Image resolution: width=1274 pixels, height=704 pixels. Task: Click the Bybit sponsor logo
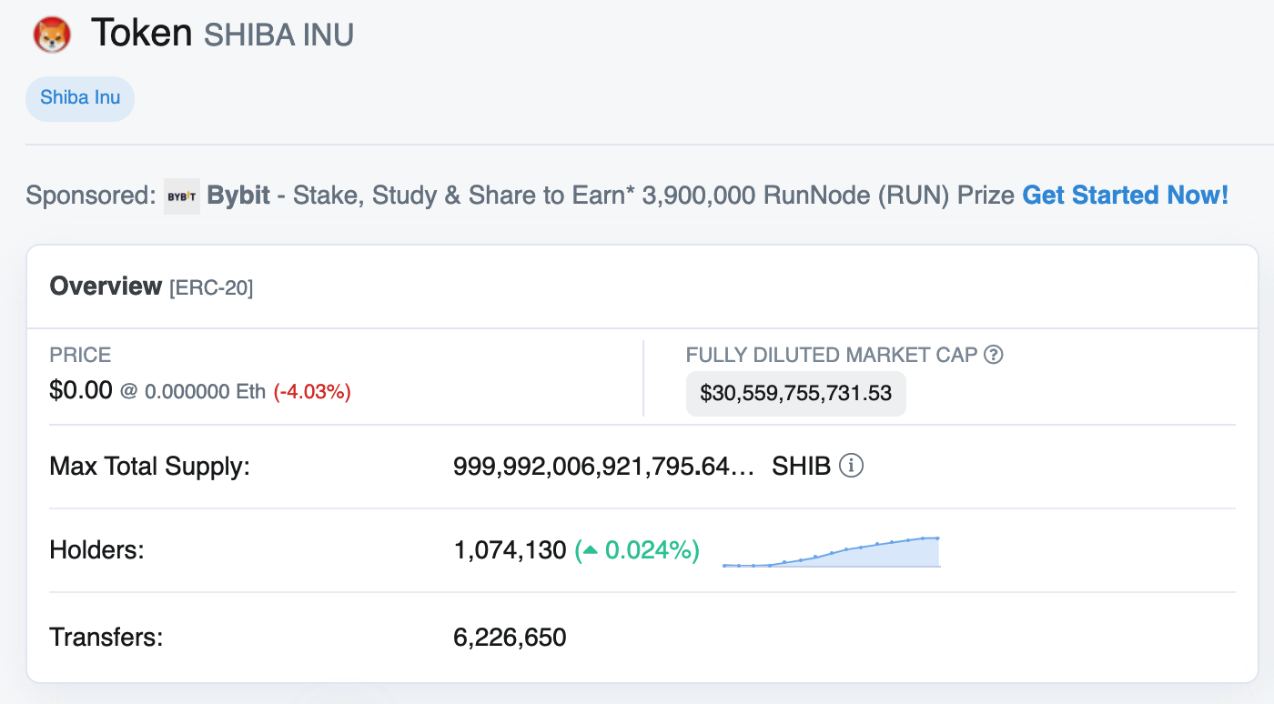click(182, 196)
